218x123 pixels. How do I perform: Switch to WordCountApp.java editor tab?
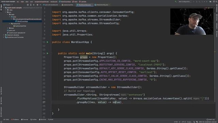tap(84, 5)
